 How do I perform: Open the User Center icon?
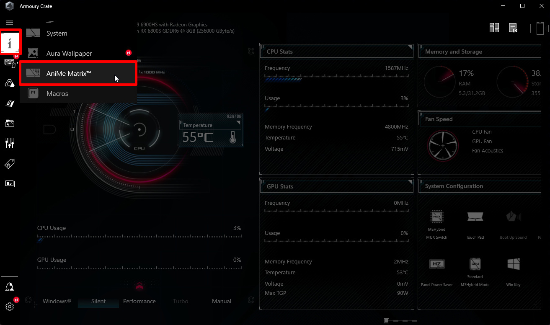point(10,287)
